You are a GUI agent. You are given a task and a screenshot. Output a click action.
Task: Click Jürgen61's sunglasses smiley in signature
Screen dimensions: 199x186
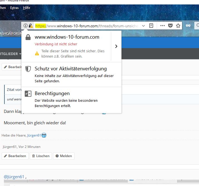click(44, 135)
